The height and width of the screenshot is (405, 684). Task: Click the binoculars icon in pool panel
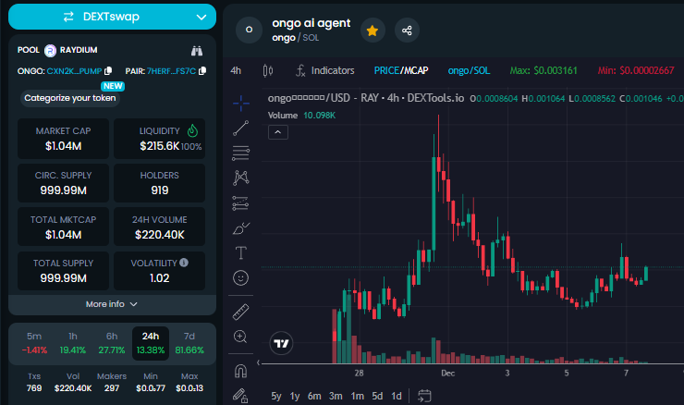197,51
